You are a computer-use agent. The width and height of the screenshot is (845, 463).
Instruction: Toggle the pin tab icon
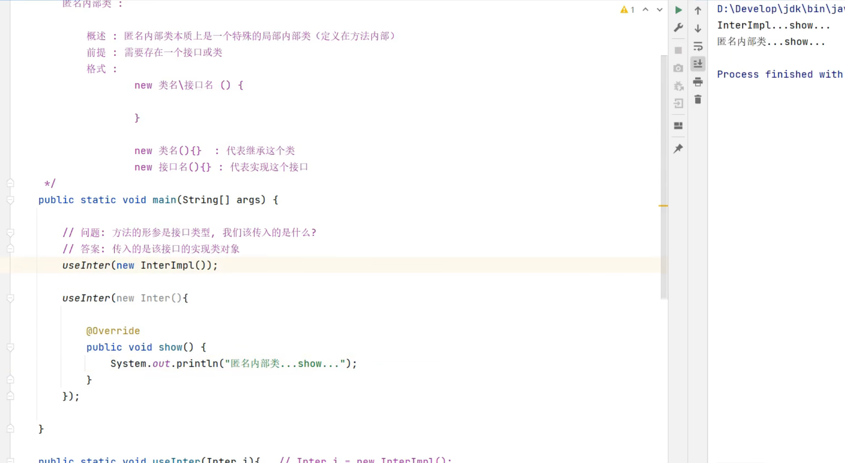pyautogui.click(x=678, y=148)
